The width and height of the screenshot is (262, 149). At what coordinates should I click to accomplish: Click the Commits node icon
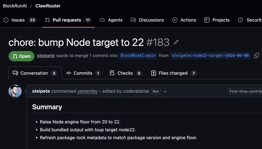(x=69, y=73)
